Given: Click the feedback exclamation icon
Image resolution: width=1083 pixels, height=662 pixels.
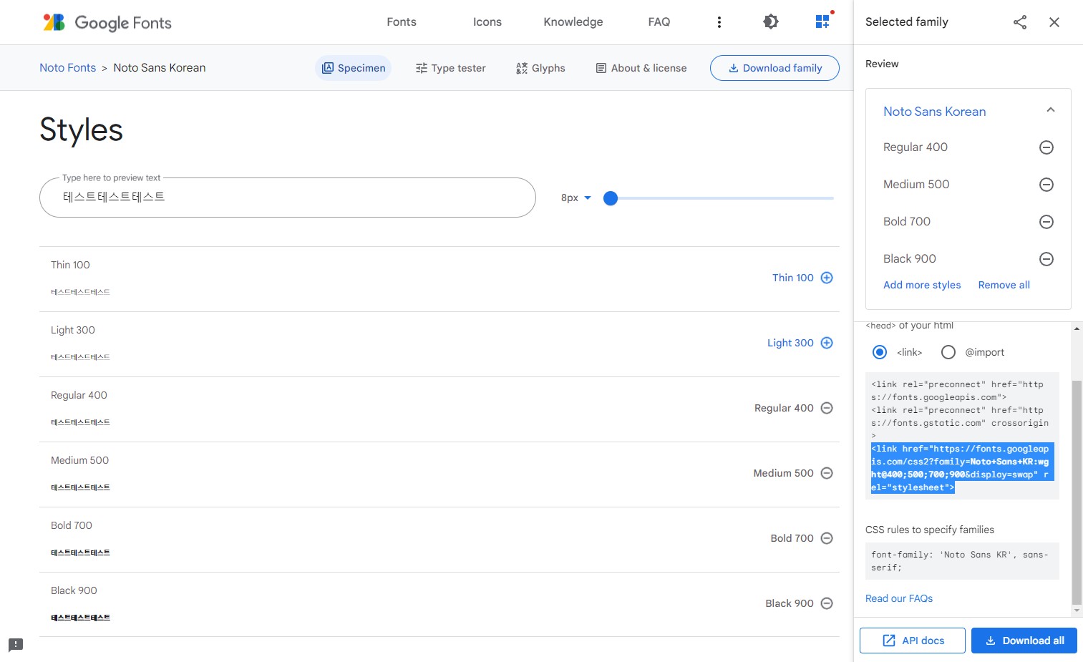Looking at the screenshot, I should pos(16,645).
